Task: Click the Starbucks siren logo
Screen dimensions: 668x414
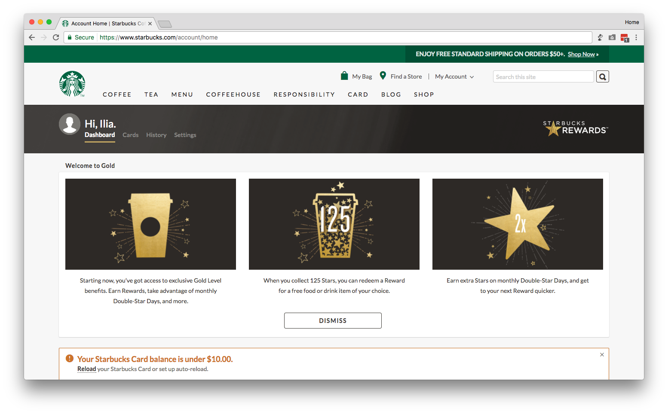Action: [72, 84]
